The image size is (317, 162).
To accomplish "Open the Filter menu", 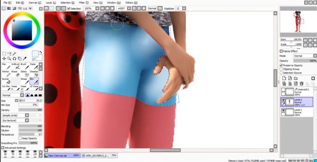I will click(82, 3).
